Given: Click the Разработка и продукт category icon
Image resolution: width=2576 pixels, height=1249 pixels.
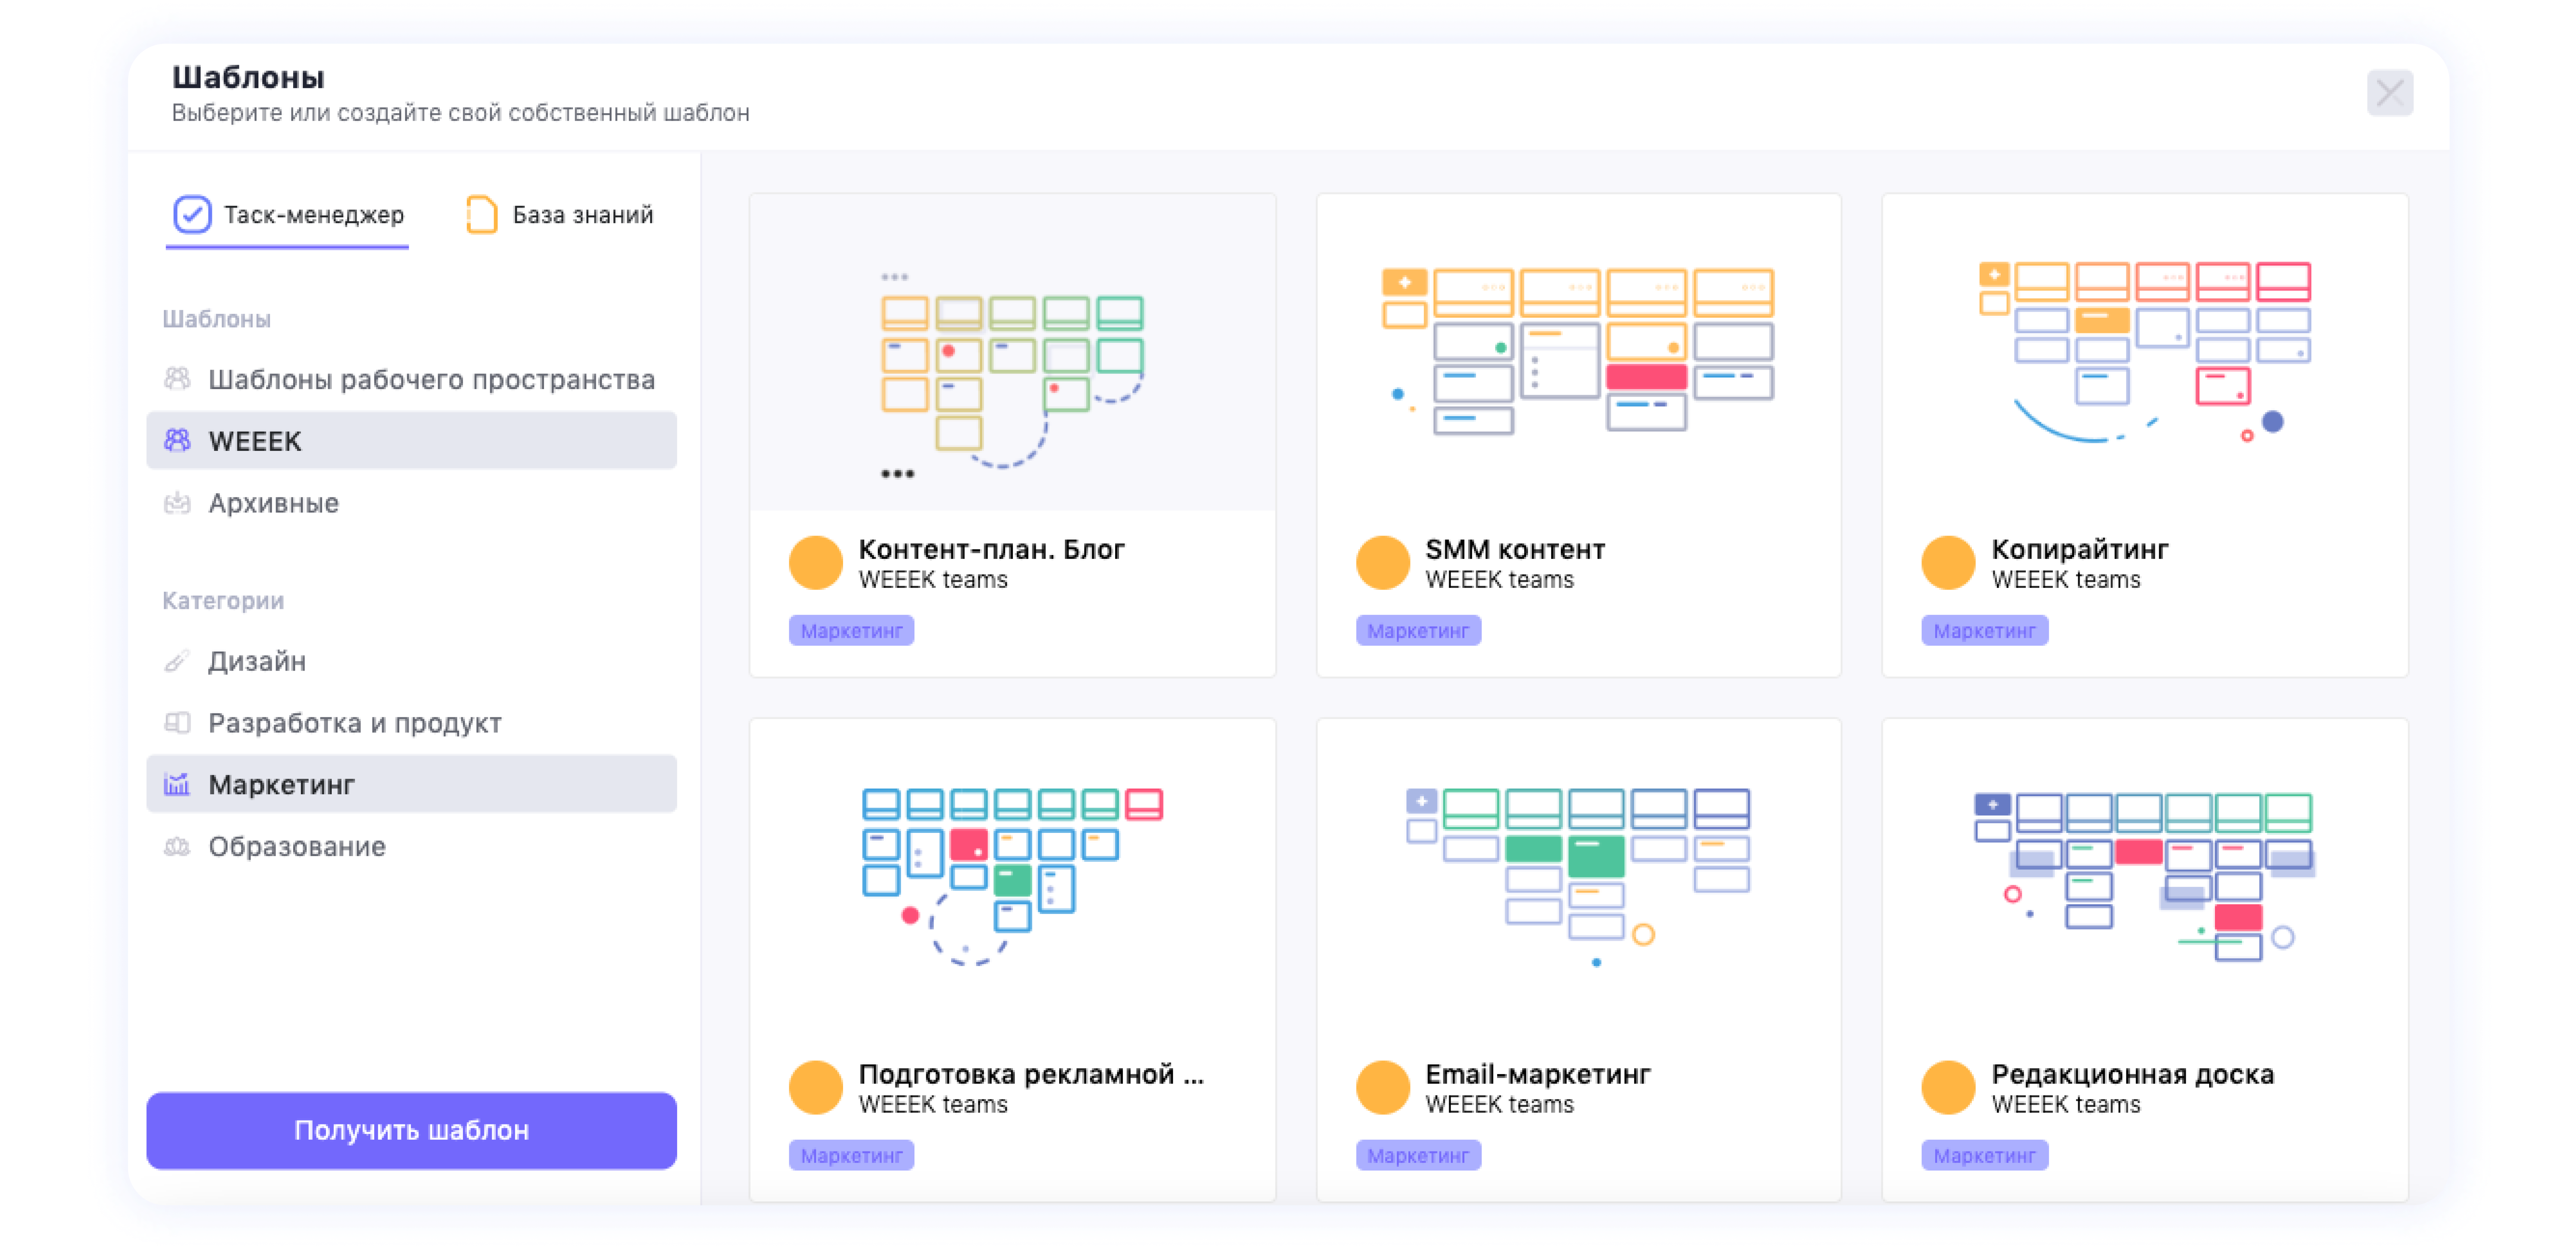Looking at the screenshot, I should click(x=177, y=722).
